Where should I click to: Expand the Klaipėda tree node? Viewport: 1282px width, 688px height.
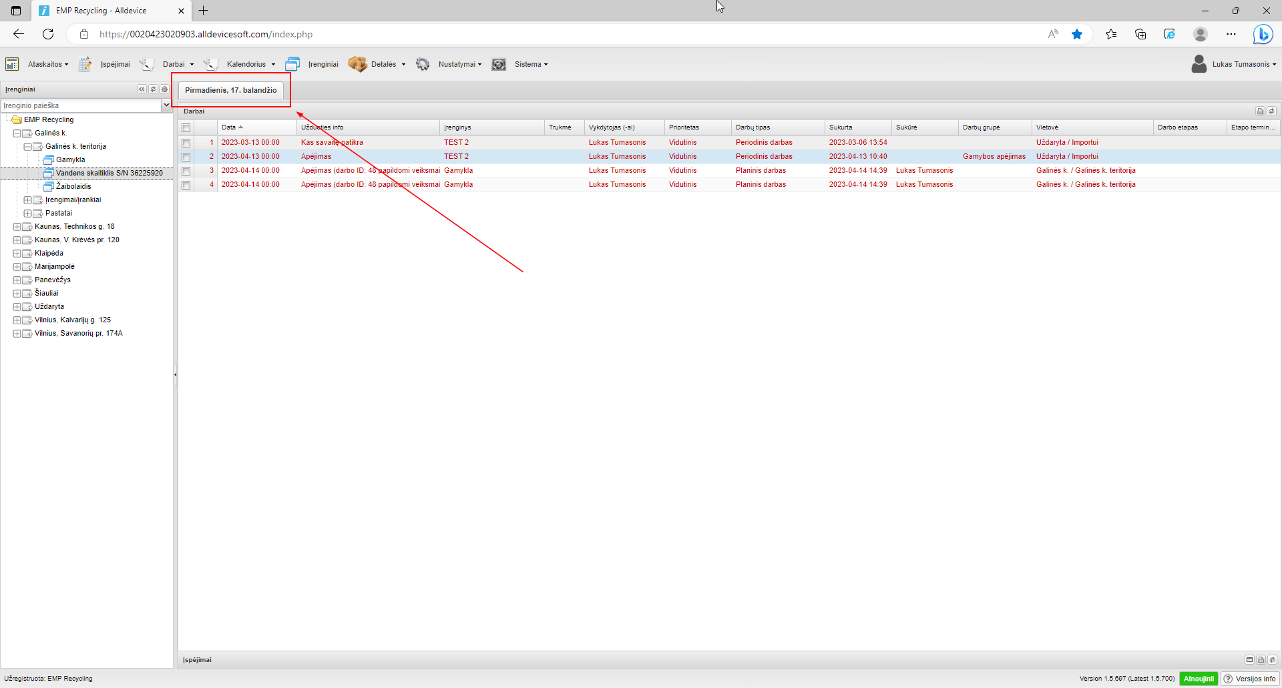pos(17,254)
